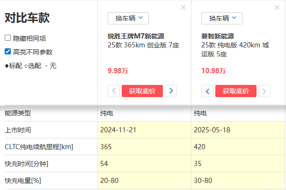
Task: Click the CLTC纯电续航里程 row label
Action: point(39,147)
